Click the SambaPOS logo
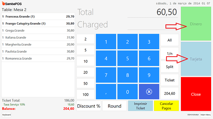This screenshot has width=213, height=119. click(x=12, y=4)
